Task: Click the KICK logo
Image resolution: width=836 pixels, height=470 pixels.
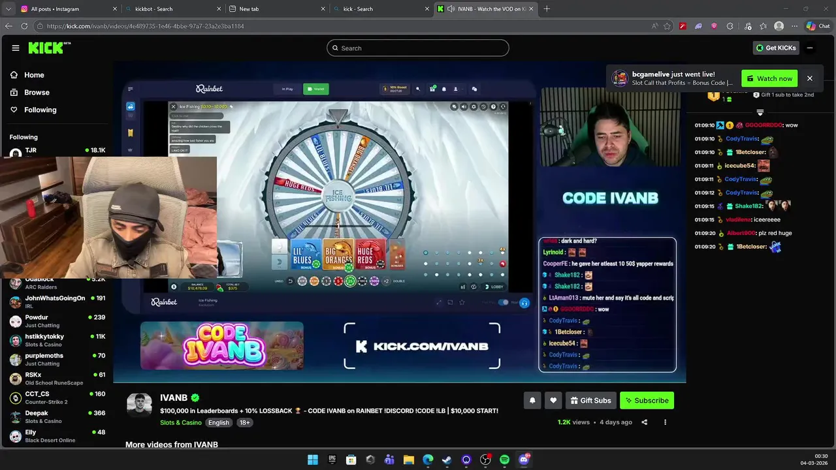Action: click(49, 48)
